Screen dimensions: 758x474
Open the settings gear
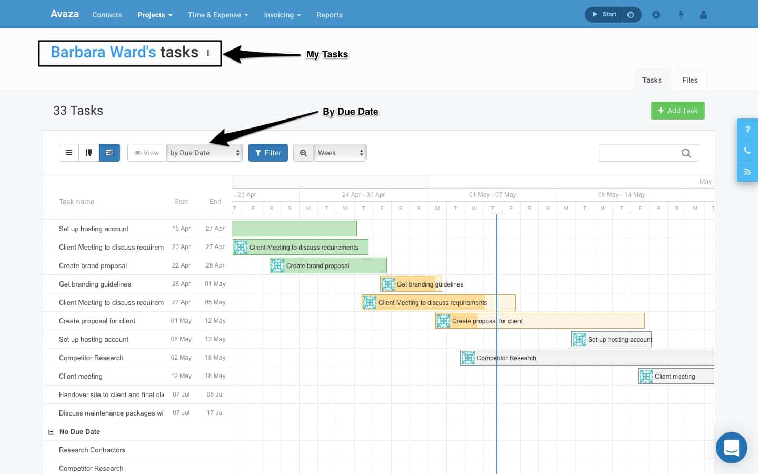pyautogui.click(x=656, y=15)
